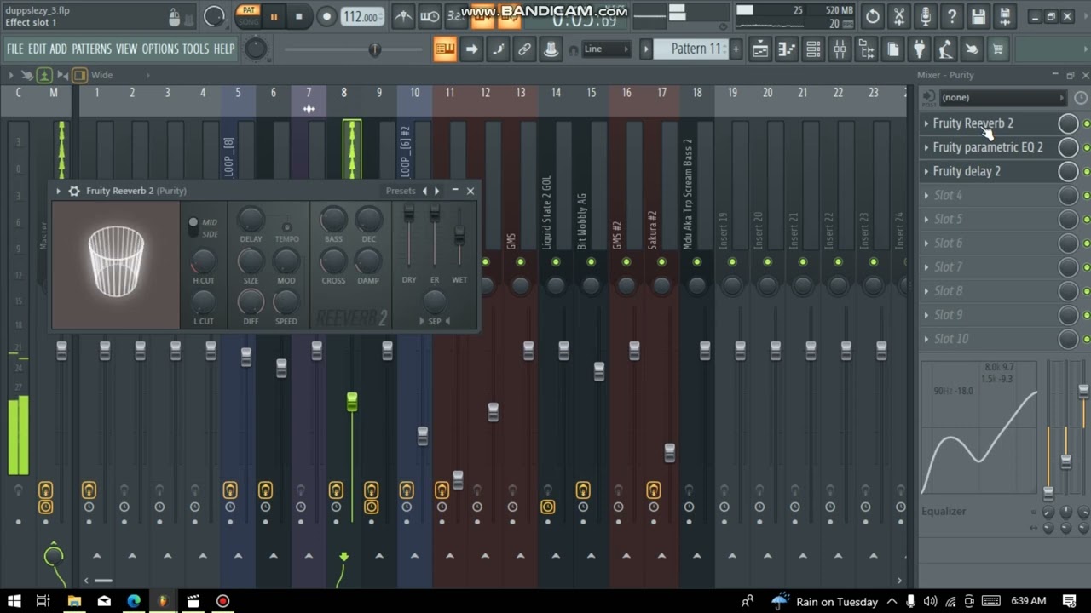Open the piano roll view icon
The height and width of the screenshot is (613, 1091).
(x=787, y=49)
